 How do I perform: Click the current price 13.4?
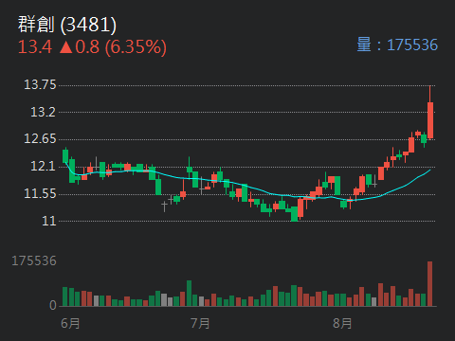pyautogui.click(x=35, y=46)
